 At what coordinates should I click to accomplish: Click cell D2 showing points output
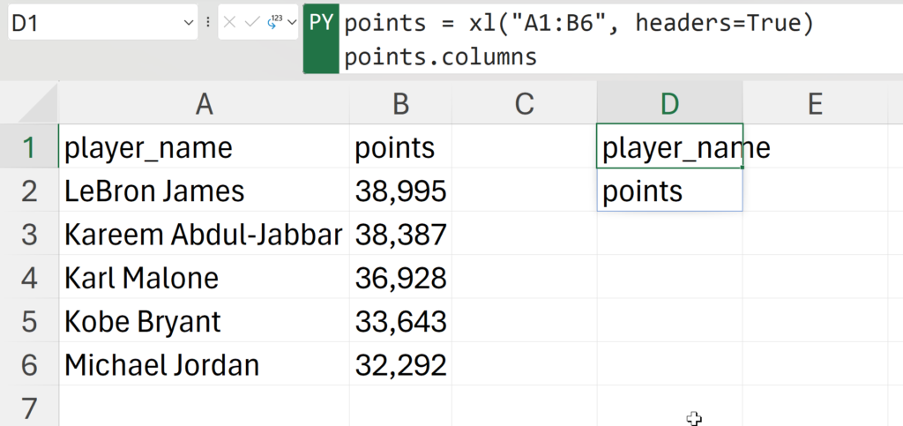click(669, 191)
